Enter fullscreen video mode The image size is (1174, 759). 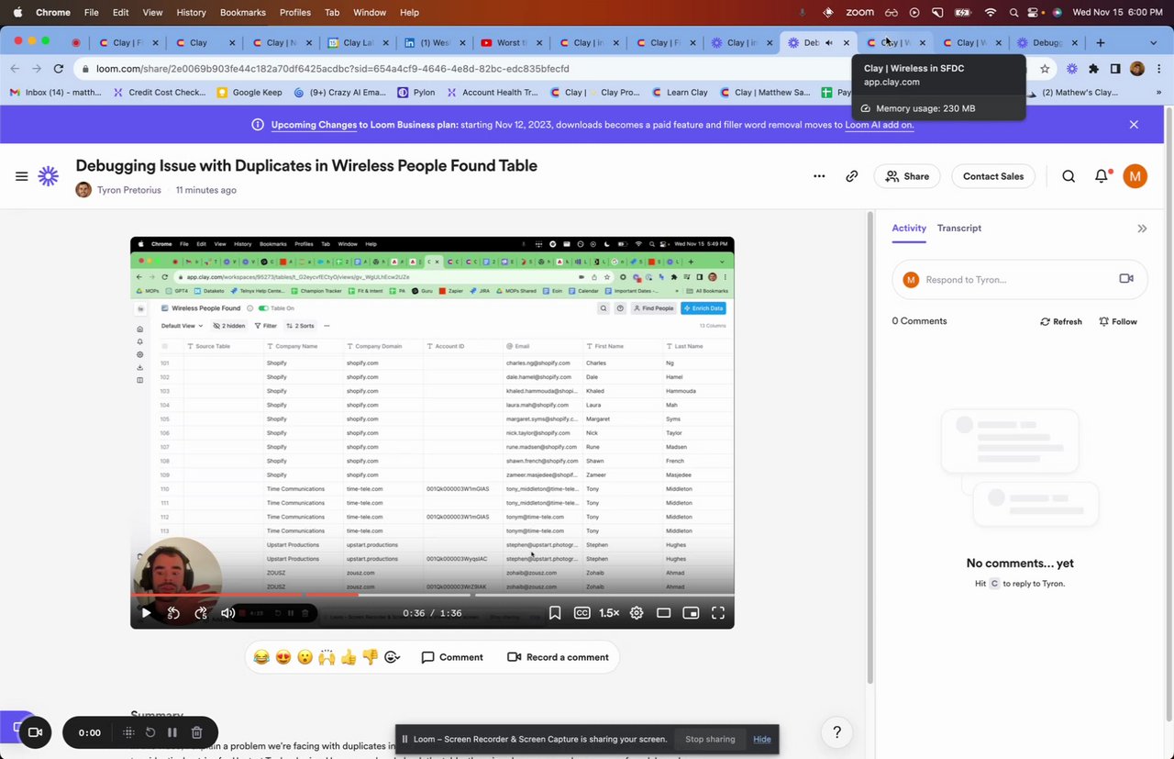click(x=718, y=613)
